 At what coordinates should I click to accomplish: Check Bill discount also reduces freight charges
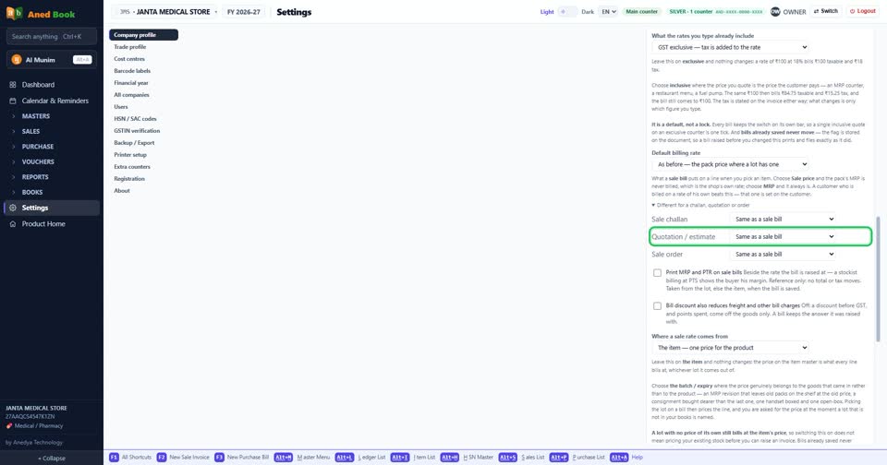(657, 306)
